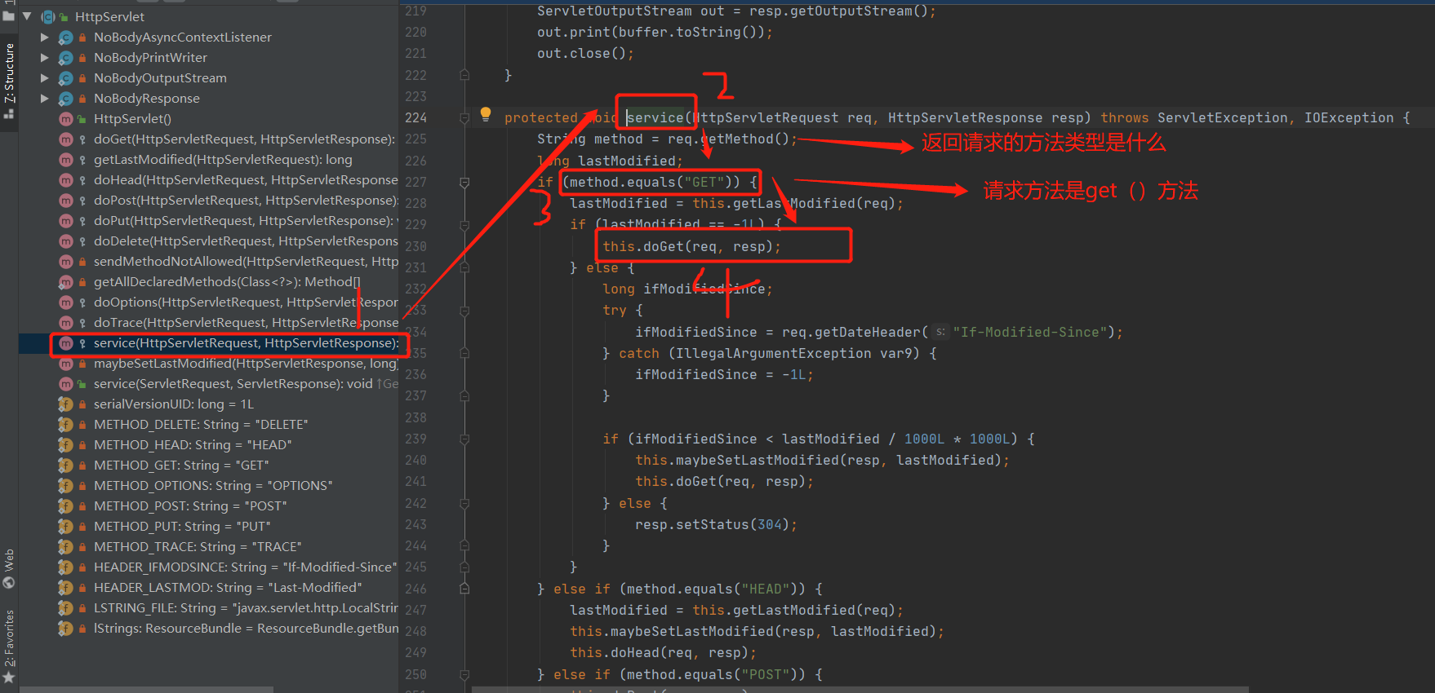The width and height of the screenshot is (1435, 693).
Task: Click field icon beside METHOD_HEAD
Action: pos(66,445)
